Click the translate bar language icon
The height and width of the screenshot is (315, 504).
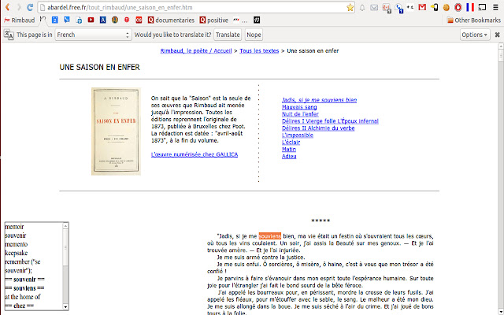coord(9,35)
